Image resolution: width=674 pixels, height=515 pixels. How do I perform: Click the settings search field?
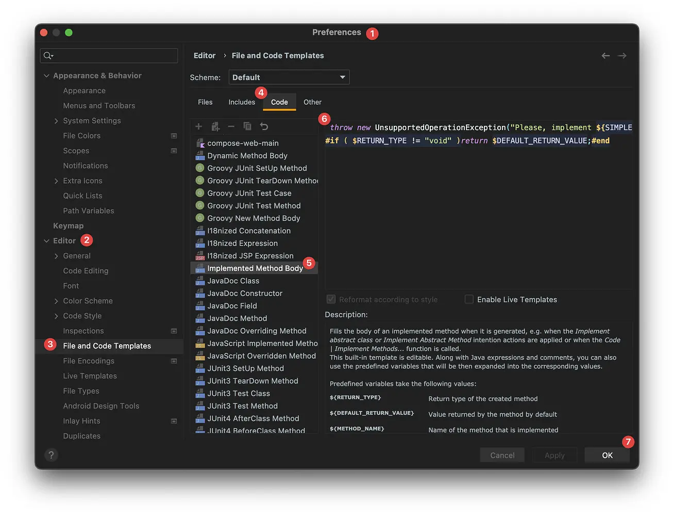click(x=109, y=56)
